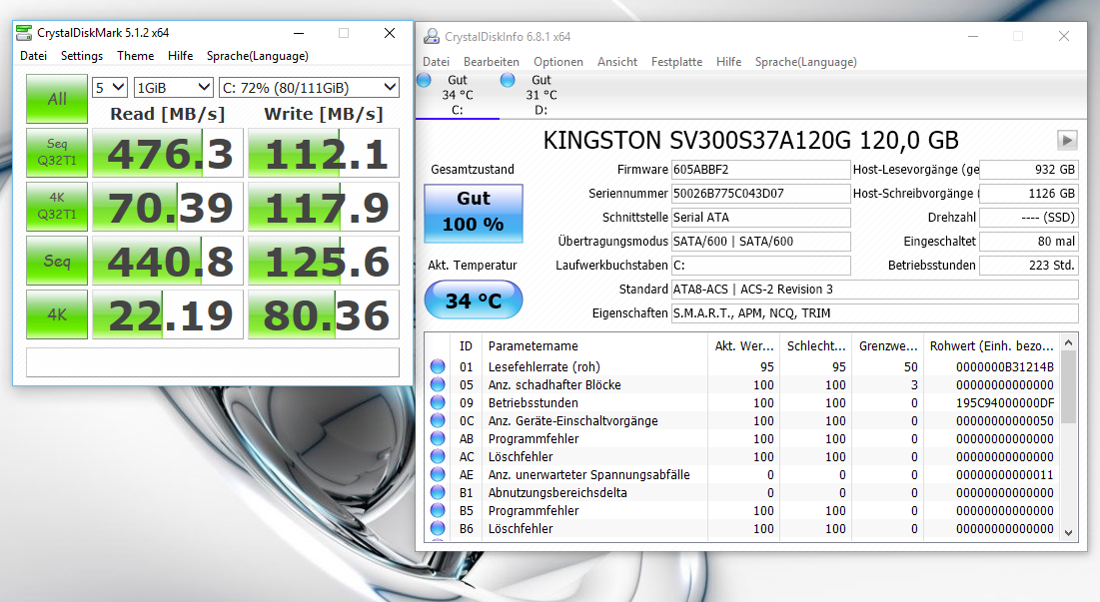This screenshot has width=1100, height=602.
Task: Click status icon of Programmfehler AB row
Action: [438, 438]
